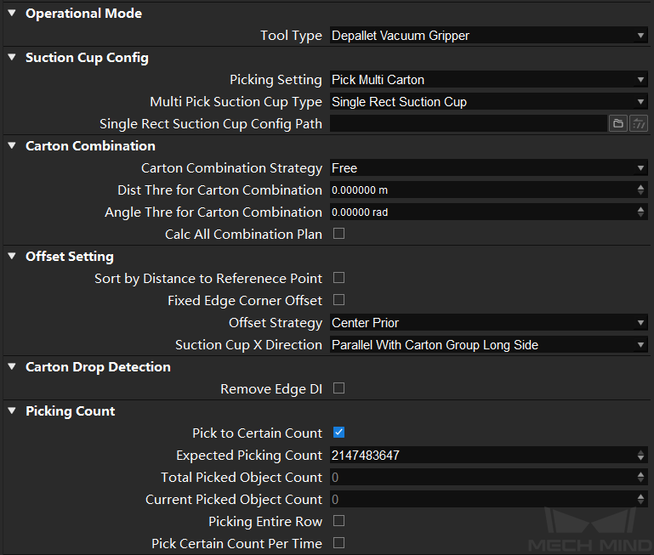Open the Picking Setting dropdown
This screenshot has height=555, width=654.
click(x=488, y=80)
